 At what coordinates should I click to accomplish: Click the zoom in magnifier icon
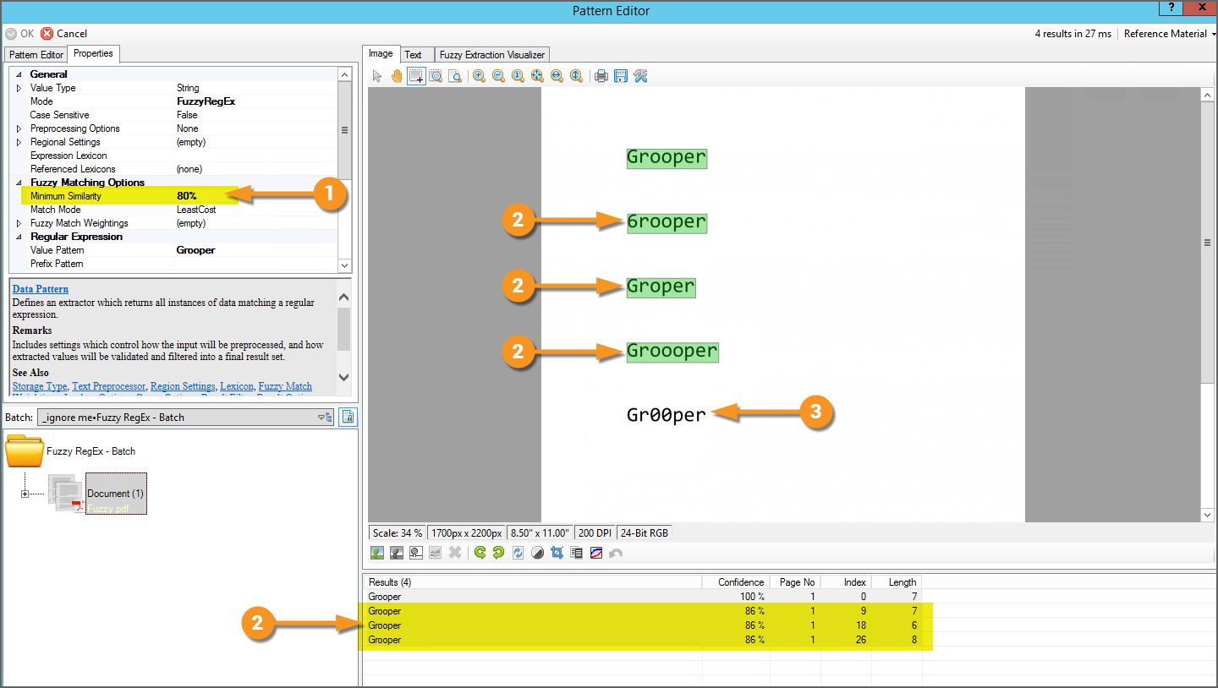[x=479, y=76]
